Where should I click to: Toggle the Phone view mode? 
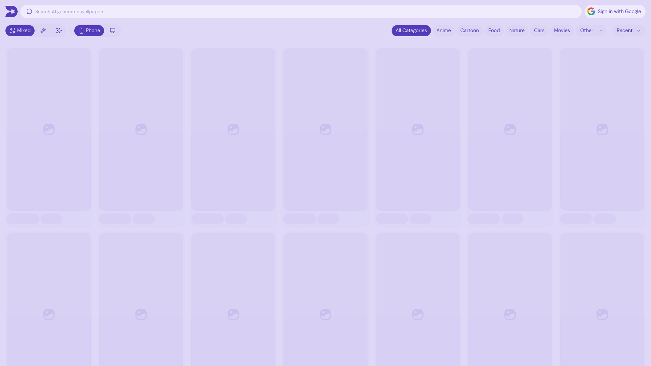(89, 30)
